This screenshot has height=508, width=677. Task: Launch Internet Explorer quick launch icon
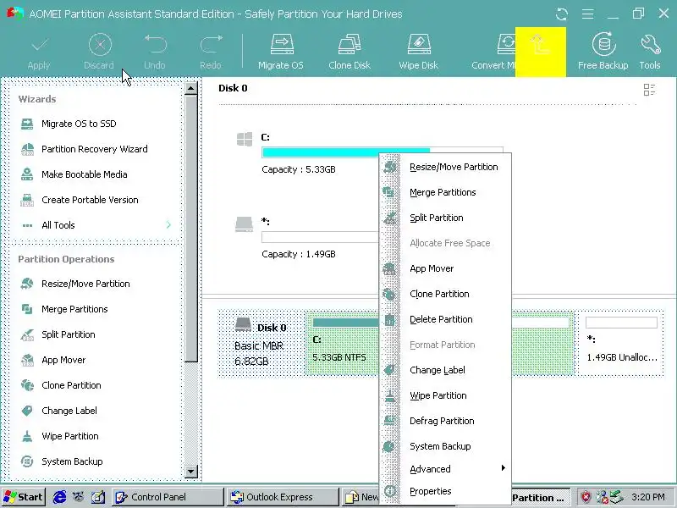(x=59, y=497)
